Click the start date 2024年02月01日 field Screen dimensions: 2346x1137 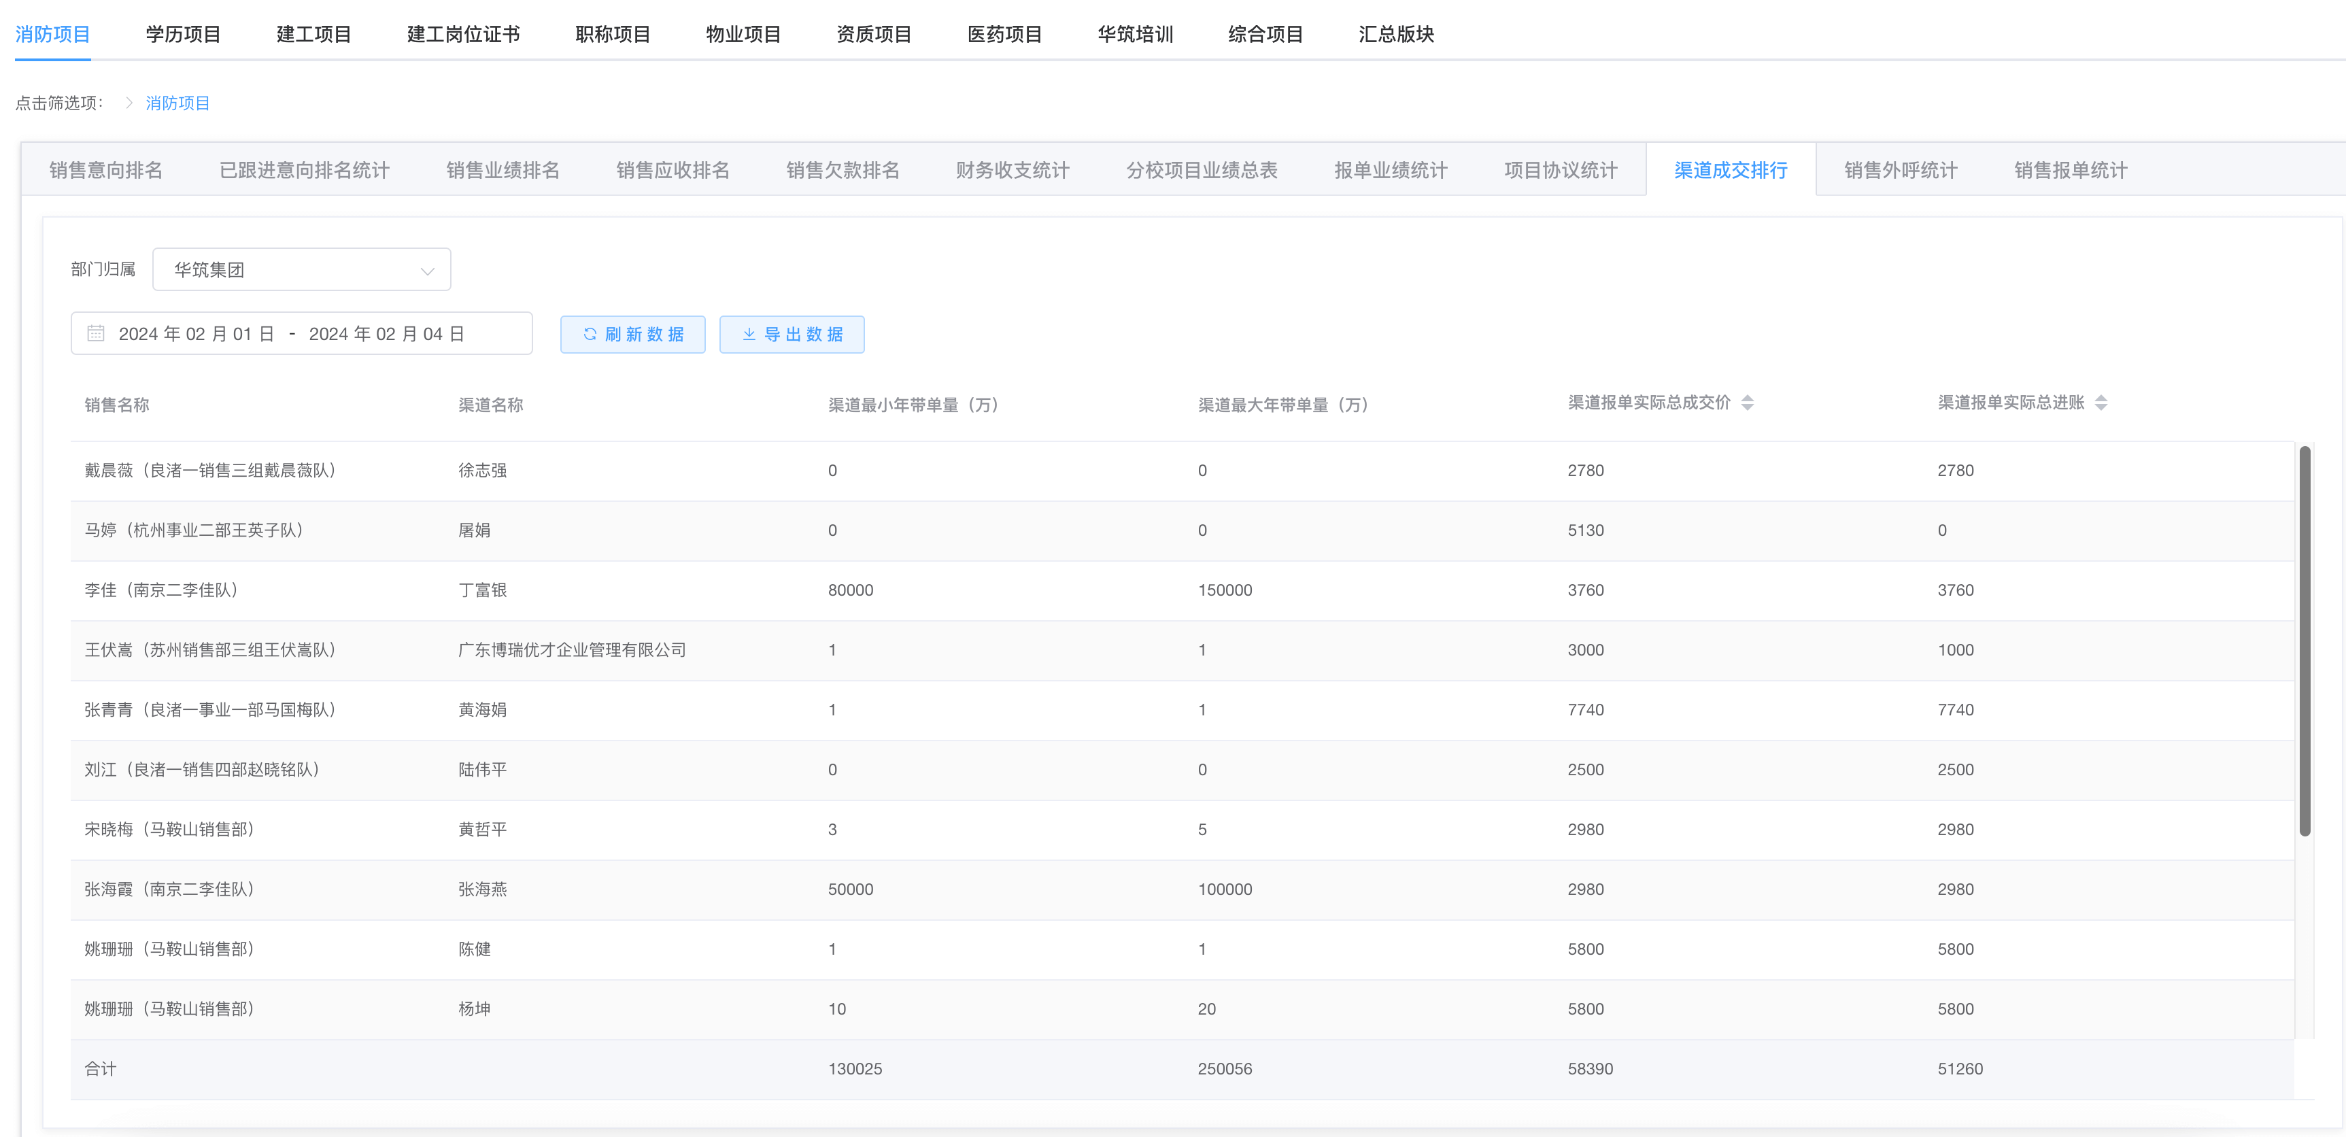[196, 333]
